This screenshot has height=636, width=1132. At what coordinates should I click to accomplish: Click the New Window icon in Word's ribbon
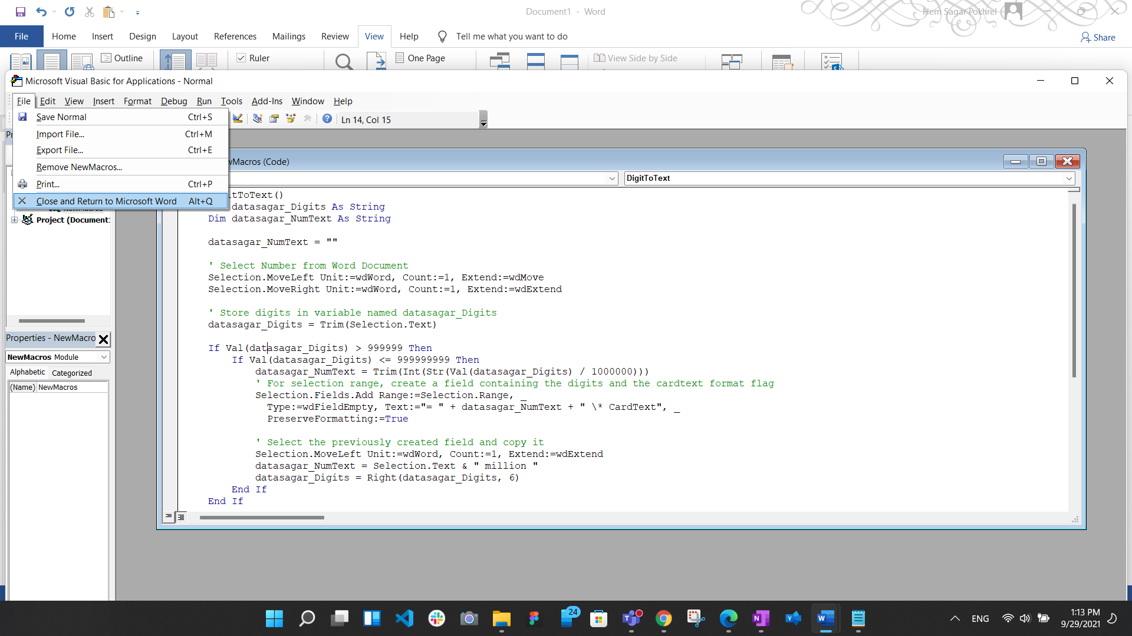point(500,61)
